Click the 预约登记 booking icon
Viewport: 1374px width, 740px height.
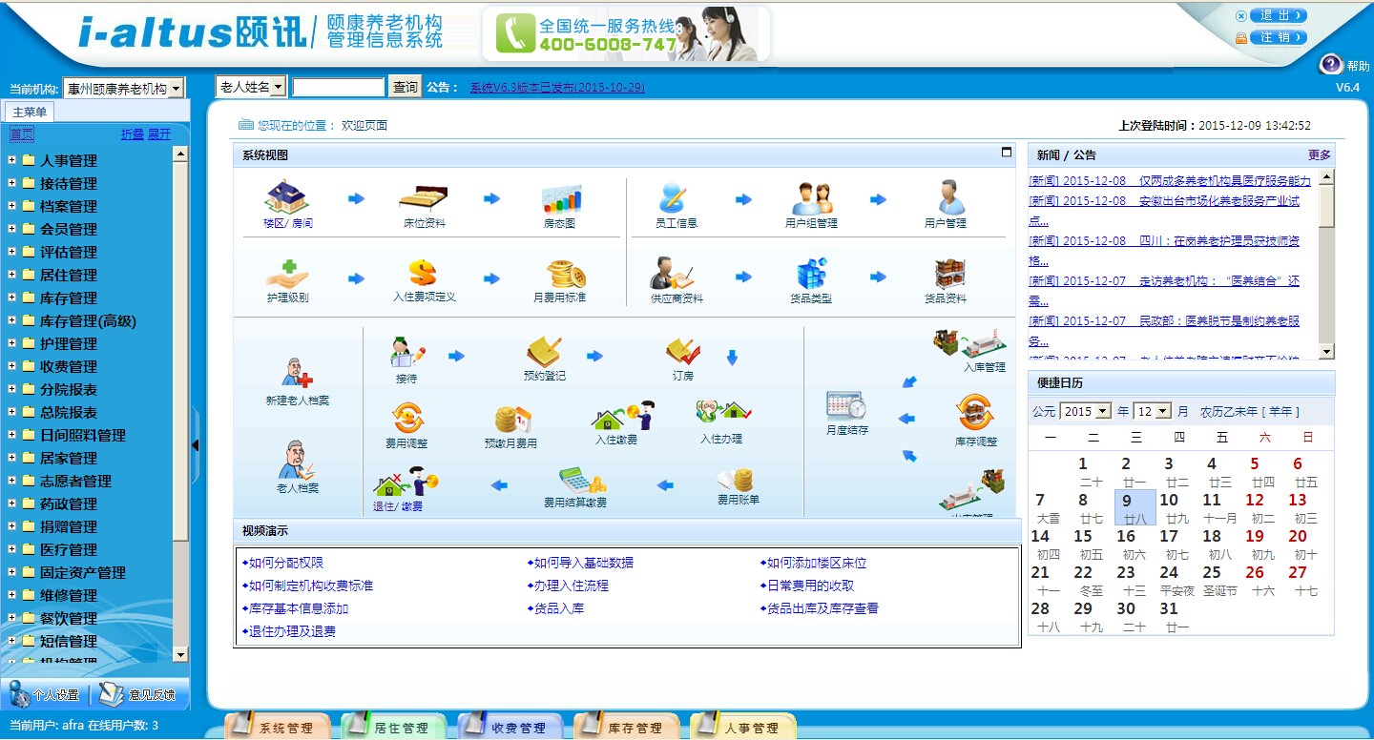(544, 351)
